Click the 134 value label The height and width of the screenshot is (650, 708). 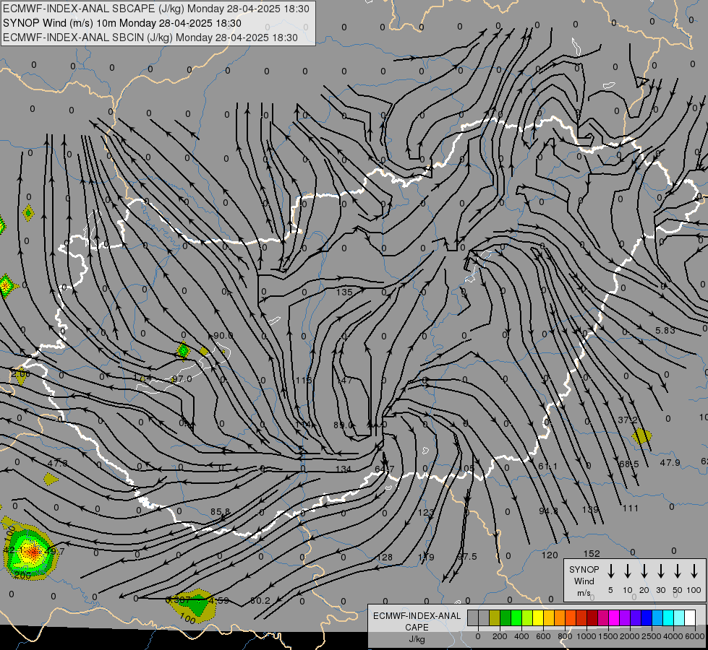pos(344,469)
